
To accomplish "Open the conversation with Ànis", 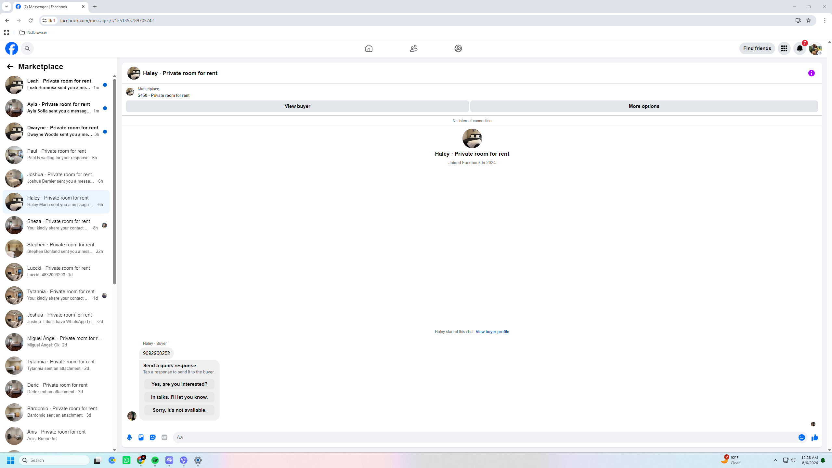I will tap(56, 436).
